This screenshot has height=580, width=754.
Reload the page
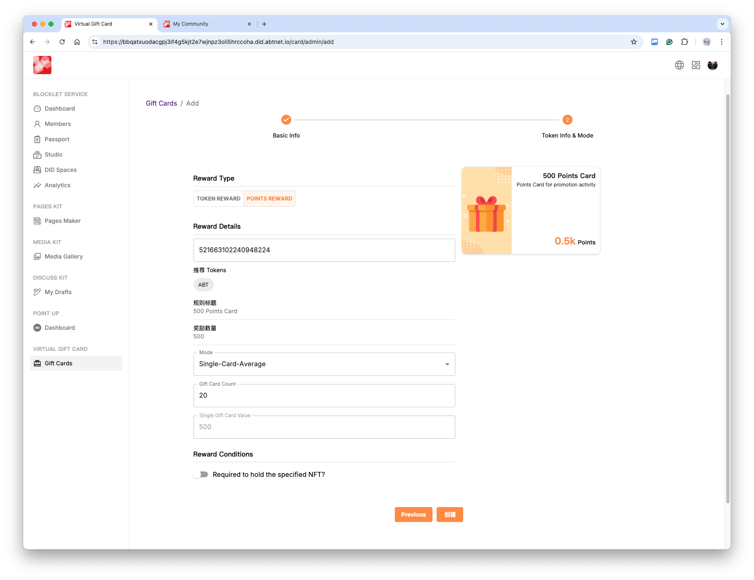coord(62,42)
